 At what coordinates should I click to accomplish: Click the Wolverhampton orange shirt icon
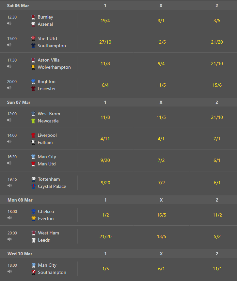click(33, 67)
